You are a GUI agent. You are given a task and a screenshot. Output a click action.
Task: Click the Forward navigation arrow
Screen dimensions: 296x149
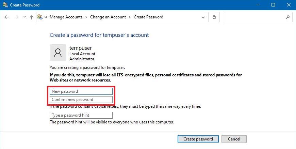coord(17,17)
